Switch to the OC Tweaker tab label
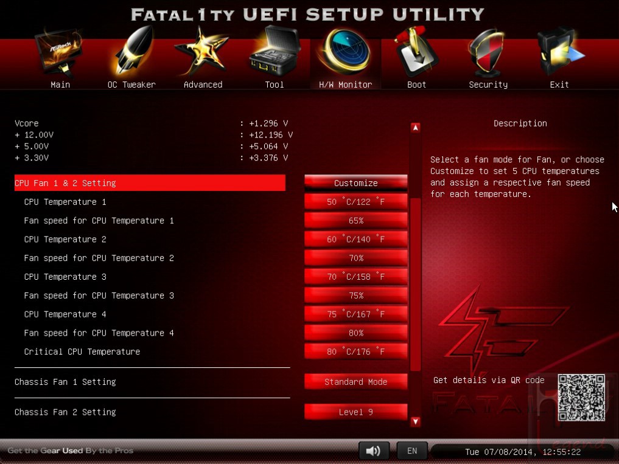 click(131, 85)
